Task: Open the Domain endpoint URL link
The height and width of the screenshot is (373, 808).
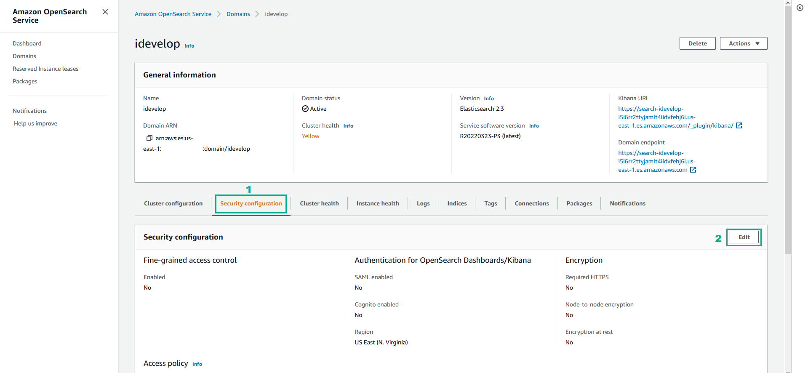Action: click(657, 161)
